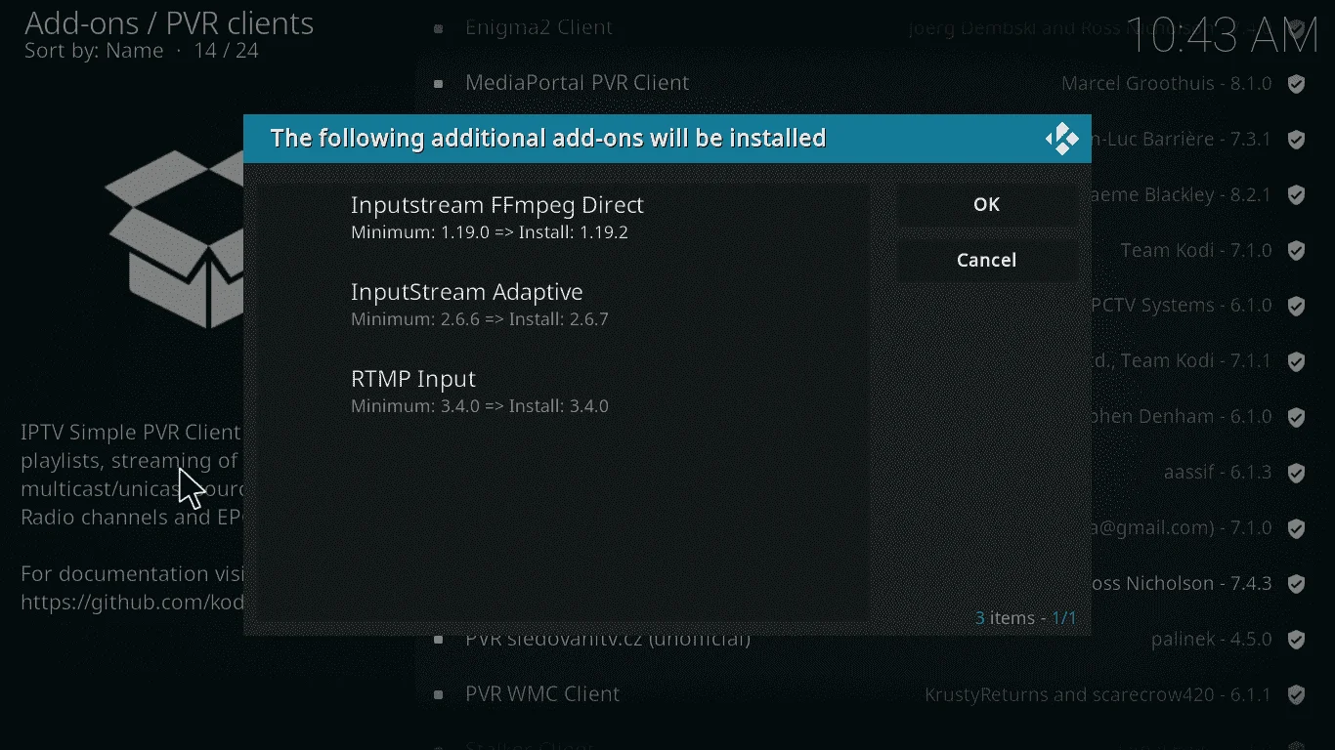1335x750 pixels.
Task: Click verified shield on Barrière 7.3.1 row
Action: (x=1296, y=140)
